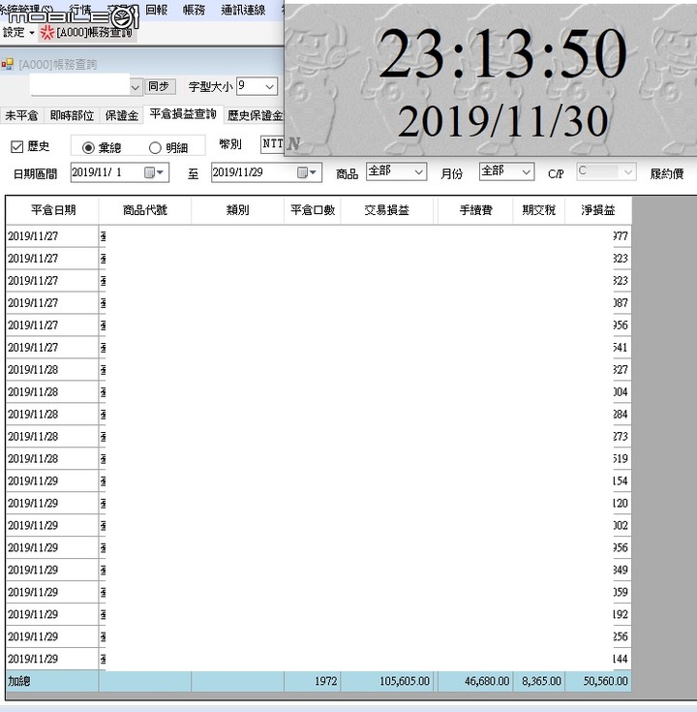Select the last 2019/11/29 row
This screenshot has width=697, height=712.
pyautogui.click(x=318, y=659)
